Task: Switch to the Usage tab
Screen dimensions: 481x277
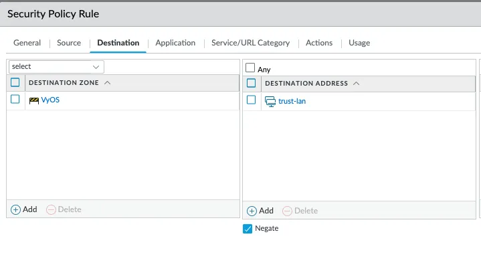Action: (359, 43)
